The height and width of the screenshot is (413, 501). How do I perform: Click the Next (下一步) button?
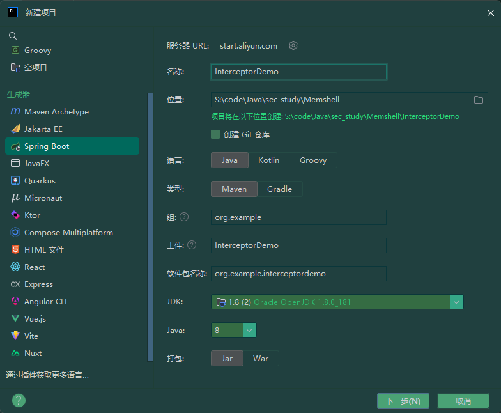(403, 401)
